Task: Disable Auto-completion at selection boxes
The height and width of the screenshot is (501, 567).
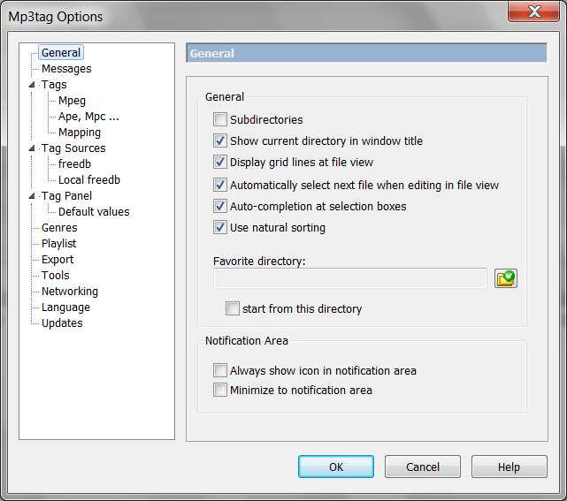Action: (220, 206)
